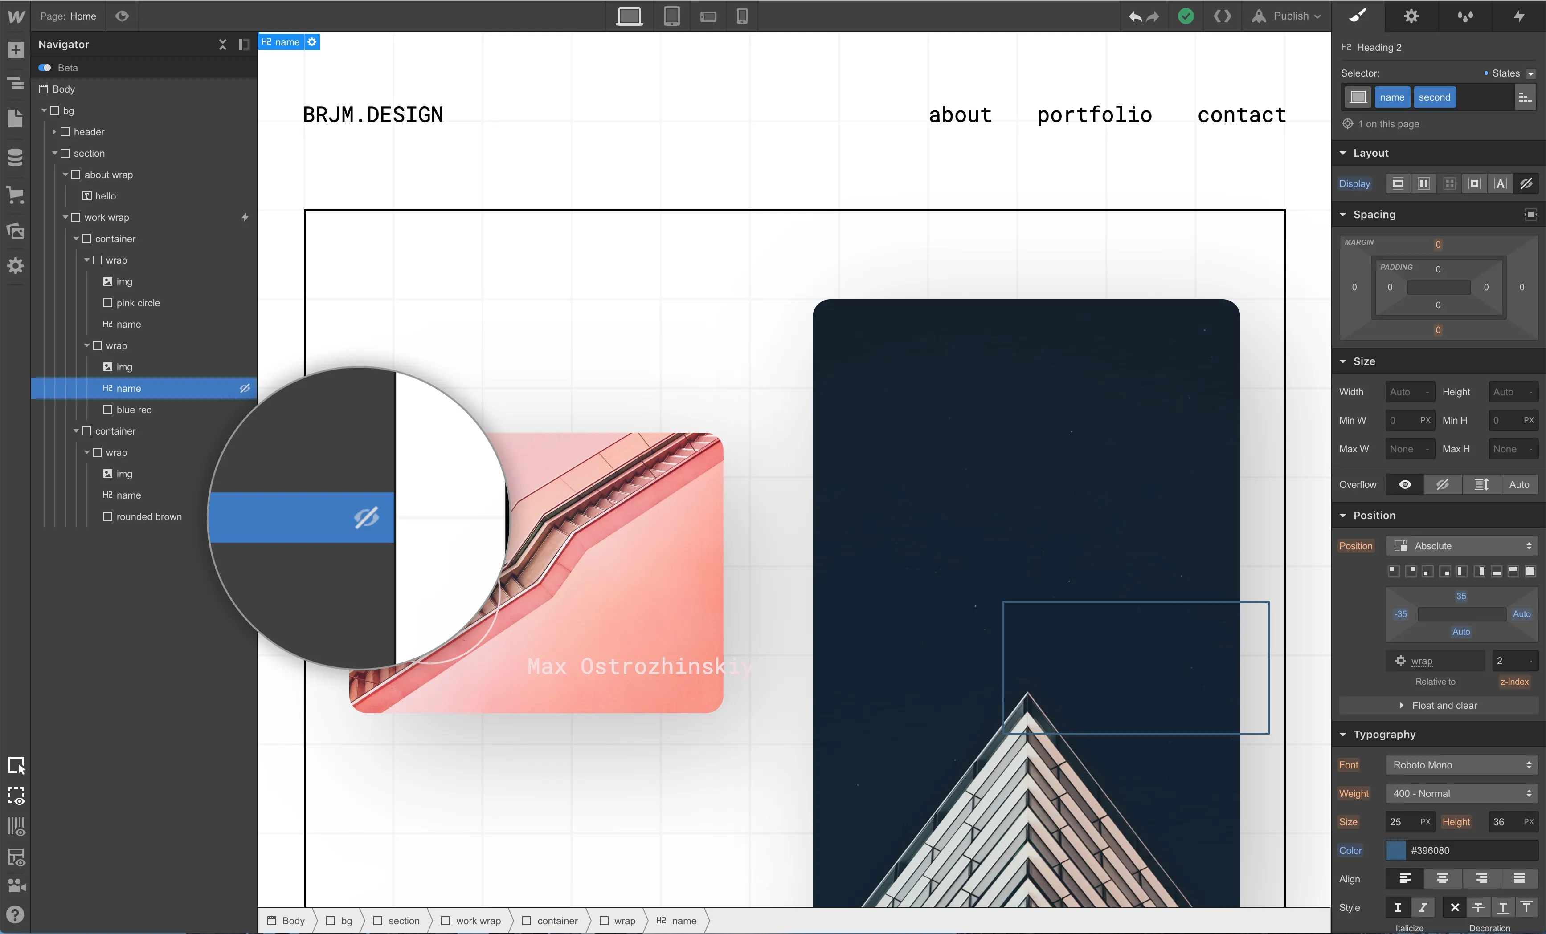
Task: Open the Roboto Mono font dropdown
Action: pos(1461,765)
